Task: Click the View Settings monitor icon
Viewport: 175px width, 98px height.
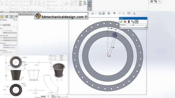Action: [129, 13]
